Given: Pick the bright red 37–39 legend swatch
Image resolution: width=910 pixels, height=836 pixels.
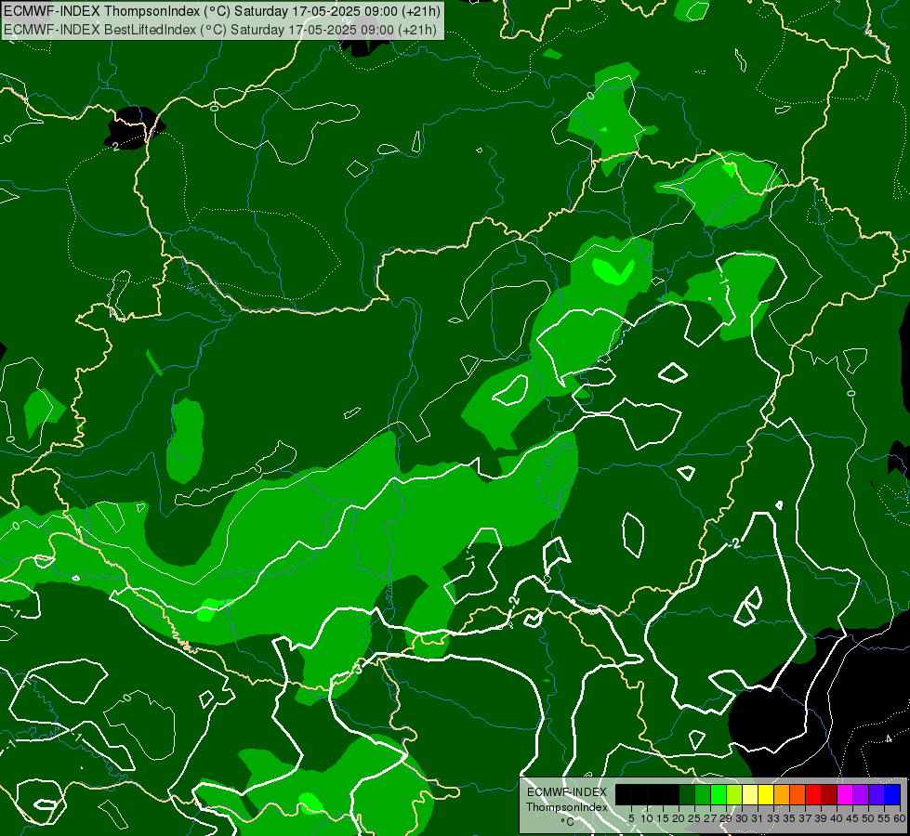Looking at the screenshot, I should (813, 794).
